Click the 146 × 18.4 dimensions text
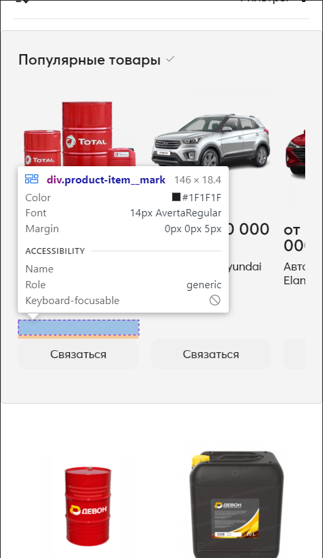The image size is (323, 558). 198,179
